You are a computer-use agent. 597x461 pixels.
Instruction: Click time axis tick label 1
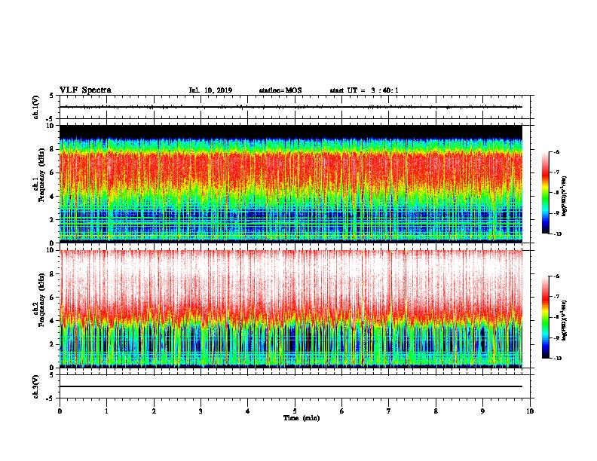[x=106, y=411]
